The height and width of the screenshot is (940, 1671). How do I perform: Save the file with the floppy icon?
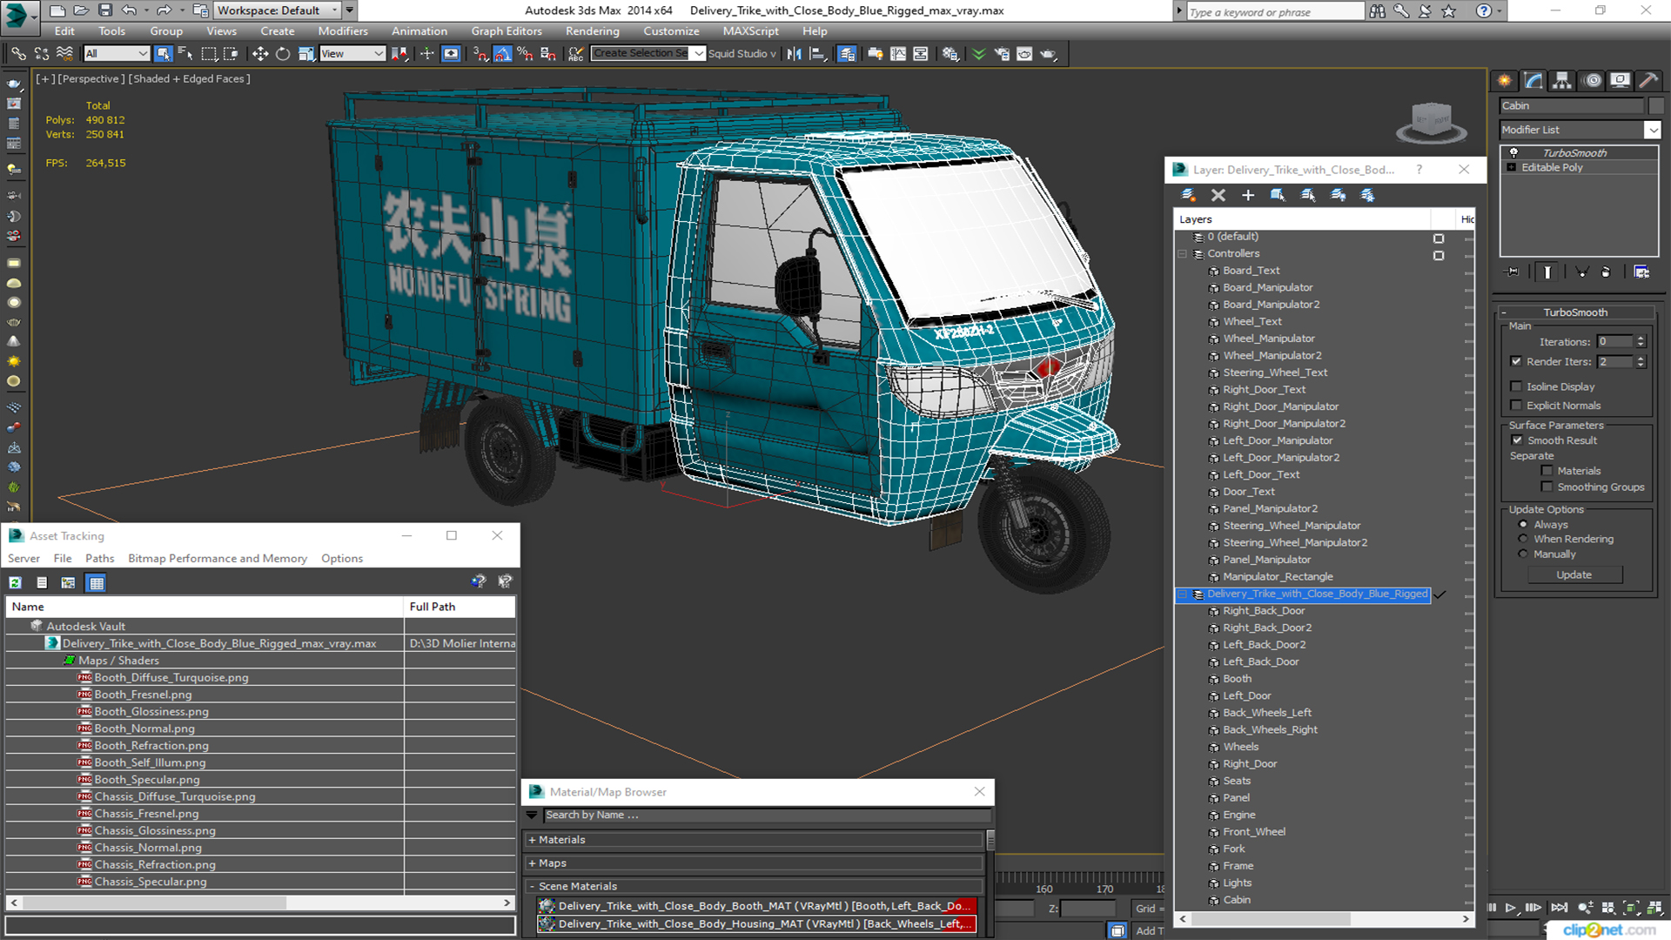(104, 10)
